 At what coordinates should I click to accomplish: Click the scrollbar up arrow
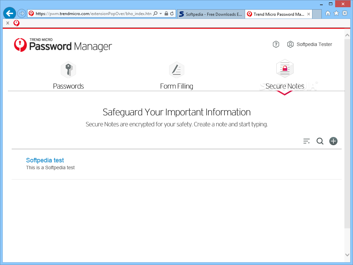click(347, 35)
